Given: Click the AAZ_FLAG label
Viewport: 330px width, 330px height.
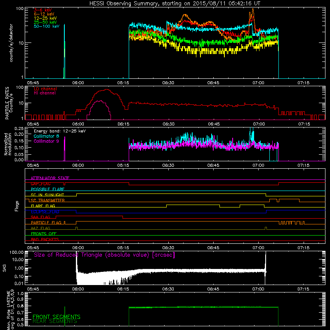Looking at the screenshot, I should [x=40, y=228].
